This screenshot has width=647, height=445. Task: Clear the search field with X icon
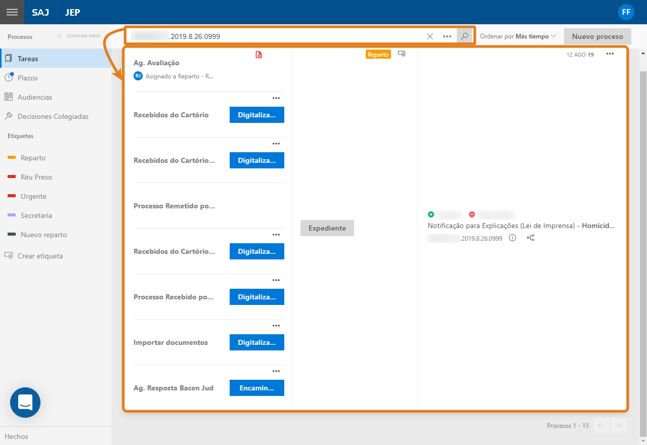430,36
